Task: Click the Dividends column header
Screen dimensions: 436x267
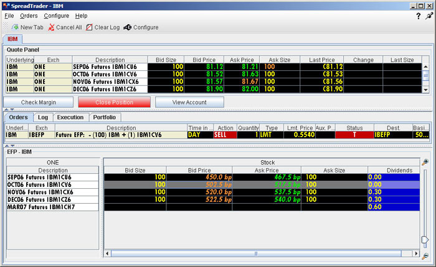Action: click(x=394, y=170)
